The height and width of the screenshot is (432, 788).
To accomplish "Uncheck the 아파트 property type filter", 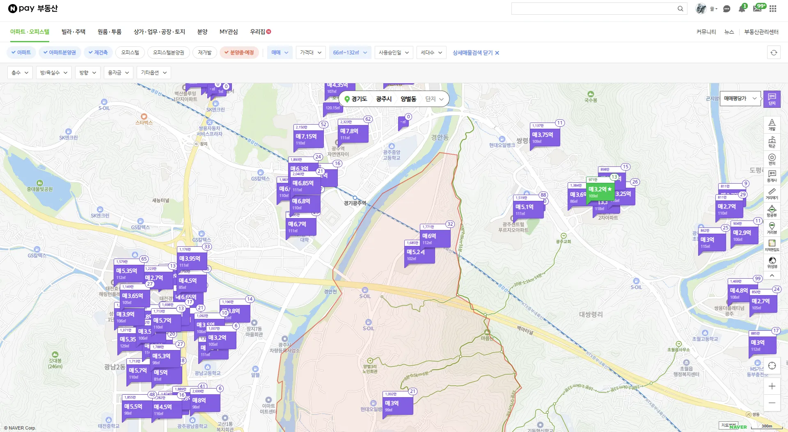I will coord(21,52).
